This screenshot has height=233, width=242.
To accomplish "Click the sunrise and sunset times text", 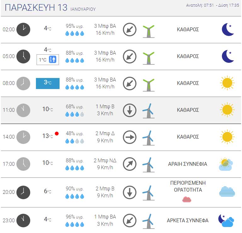I will (x=212, y=5).
